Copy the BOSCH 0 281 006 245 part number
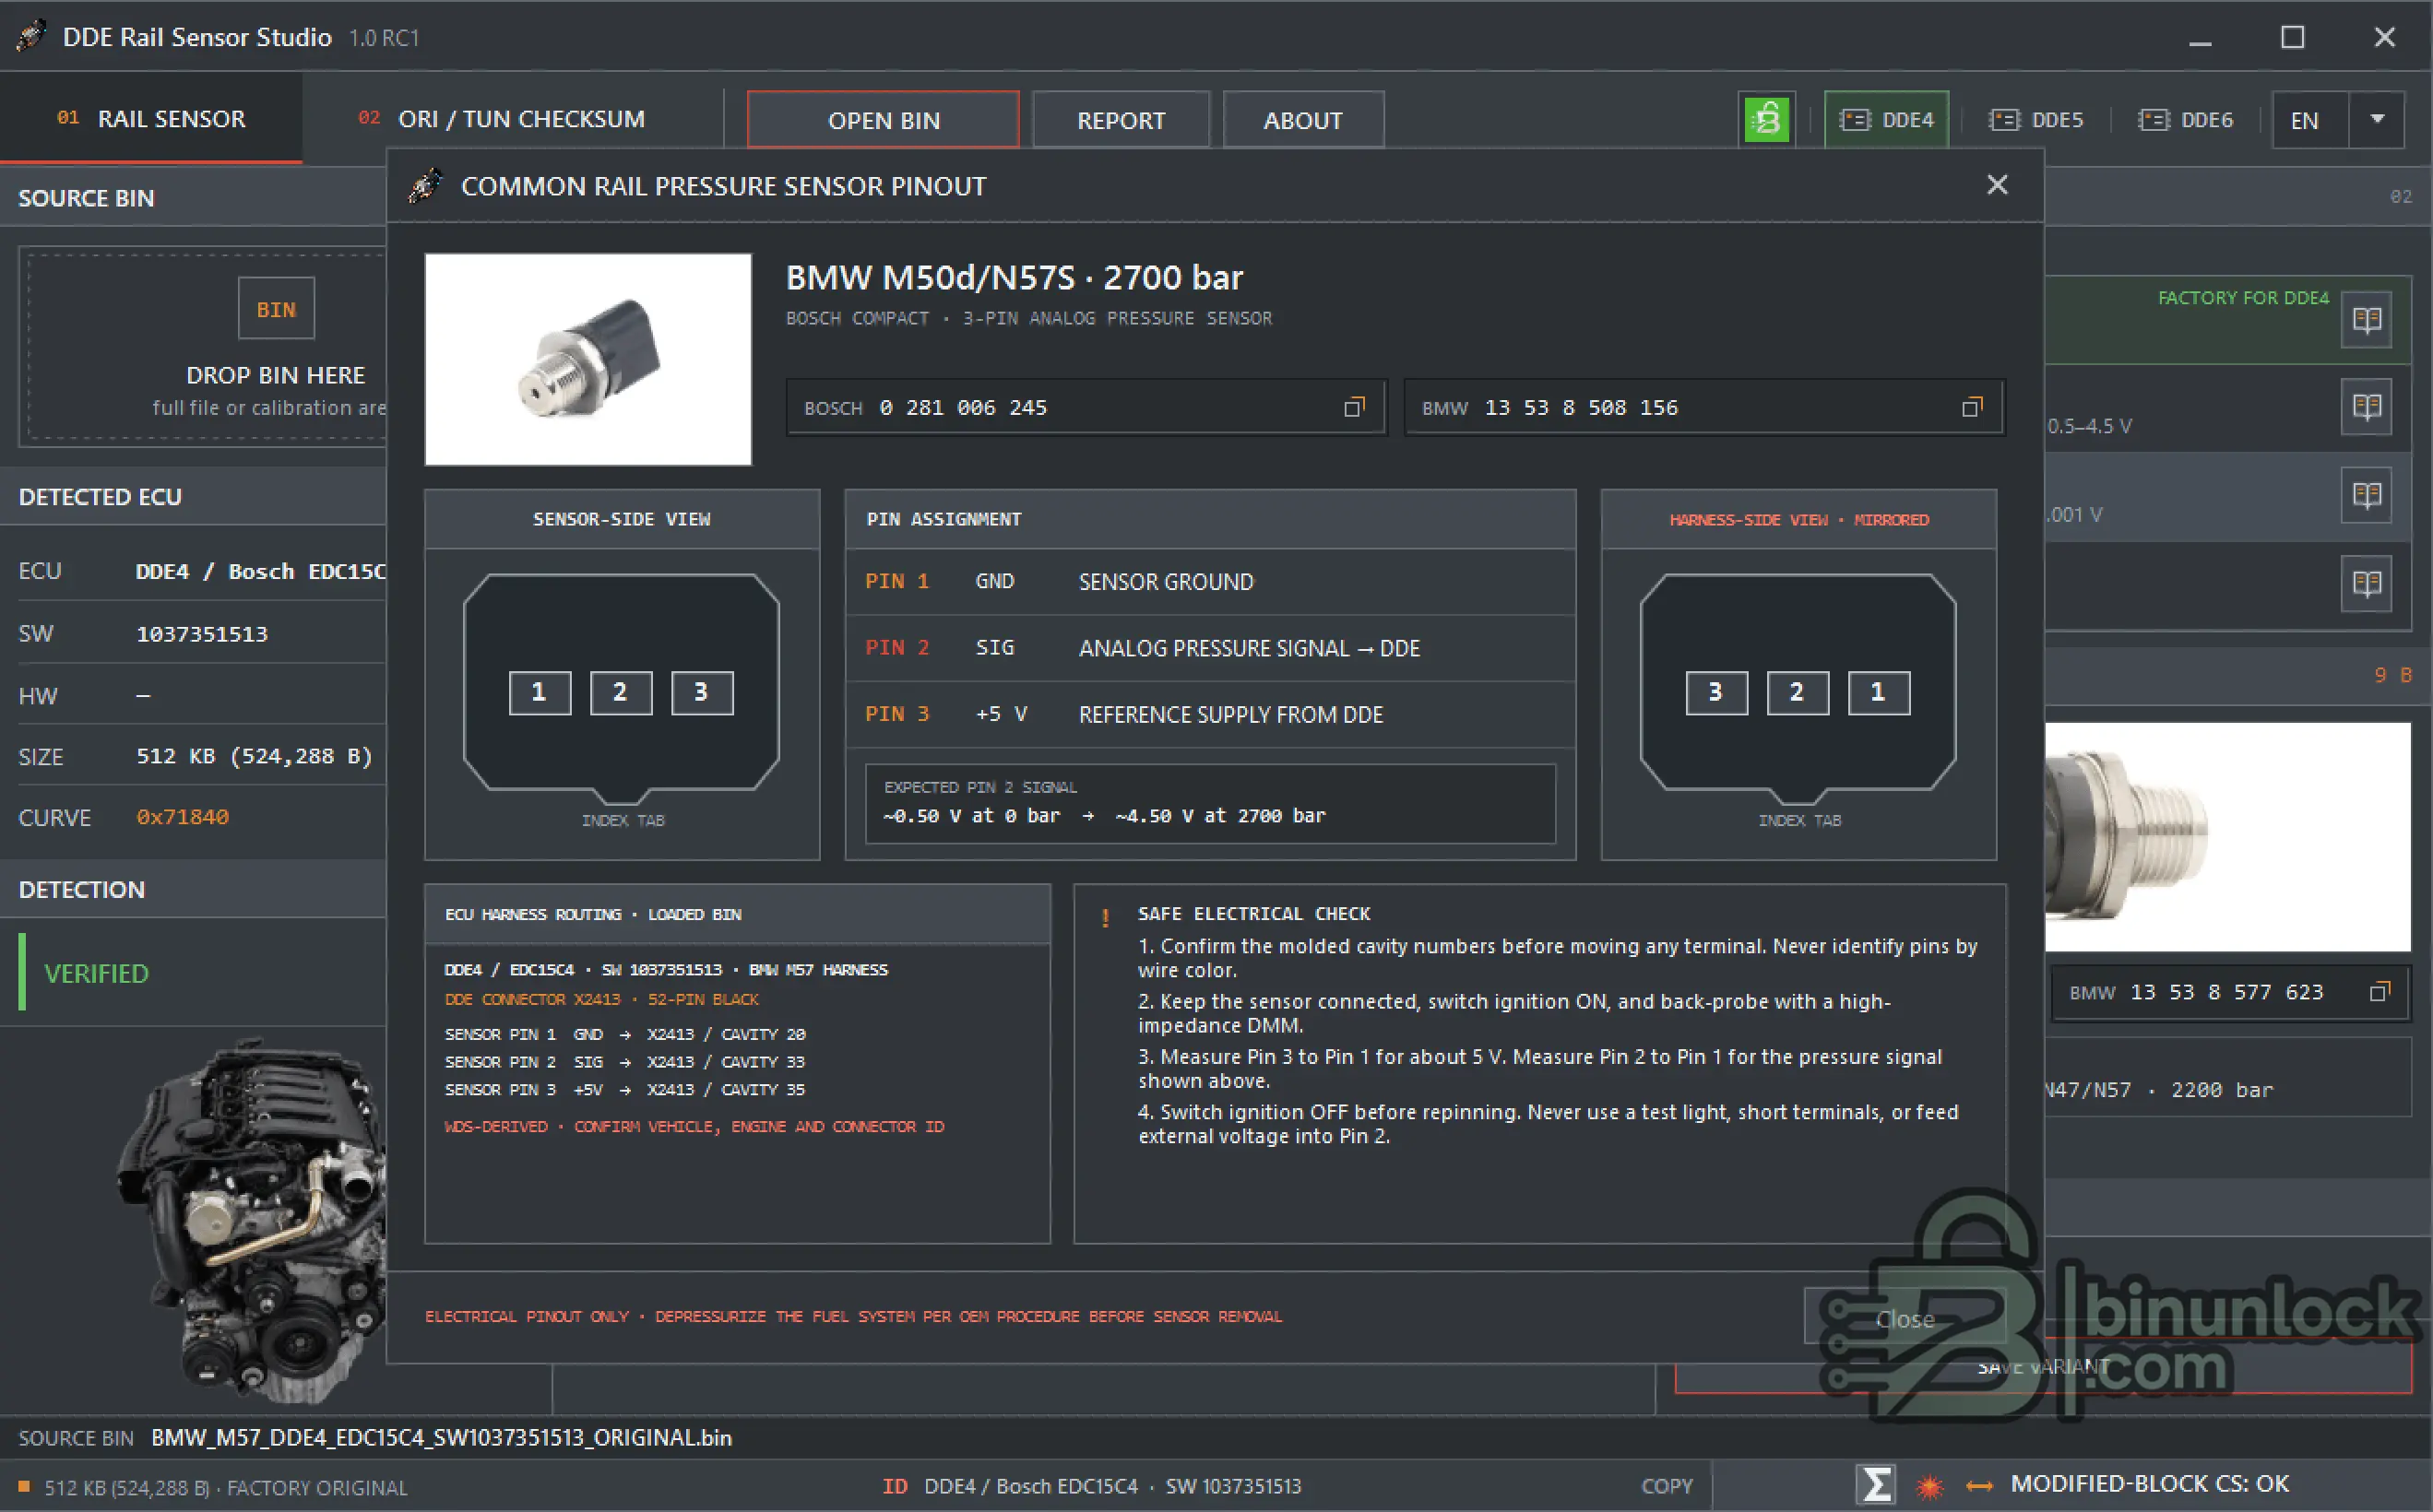Viewport: 2433px width, 1512px height. click(x=1354, y=407)
